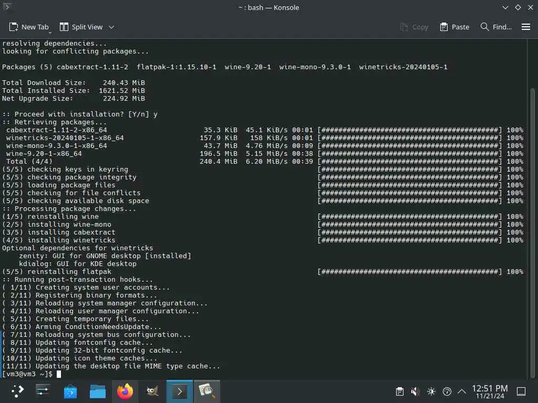Open Dolphin file manager from taskbar
This screenshot has height=403, width=538.
click(x=97, y=391)
